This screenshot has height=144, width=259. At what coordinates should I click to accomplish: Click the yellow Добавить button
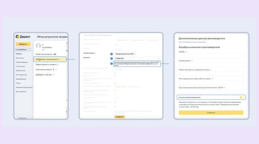pyautogui.click(x=23, y=44)
